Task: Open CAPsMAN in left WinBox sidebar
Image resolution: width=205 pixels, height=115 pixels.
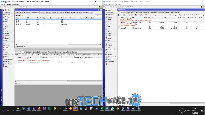Action: point(8,12)
